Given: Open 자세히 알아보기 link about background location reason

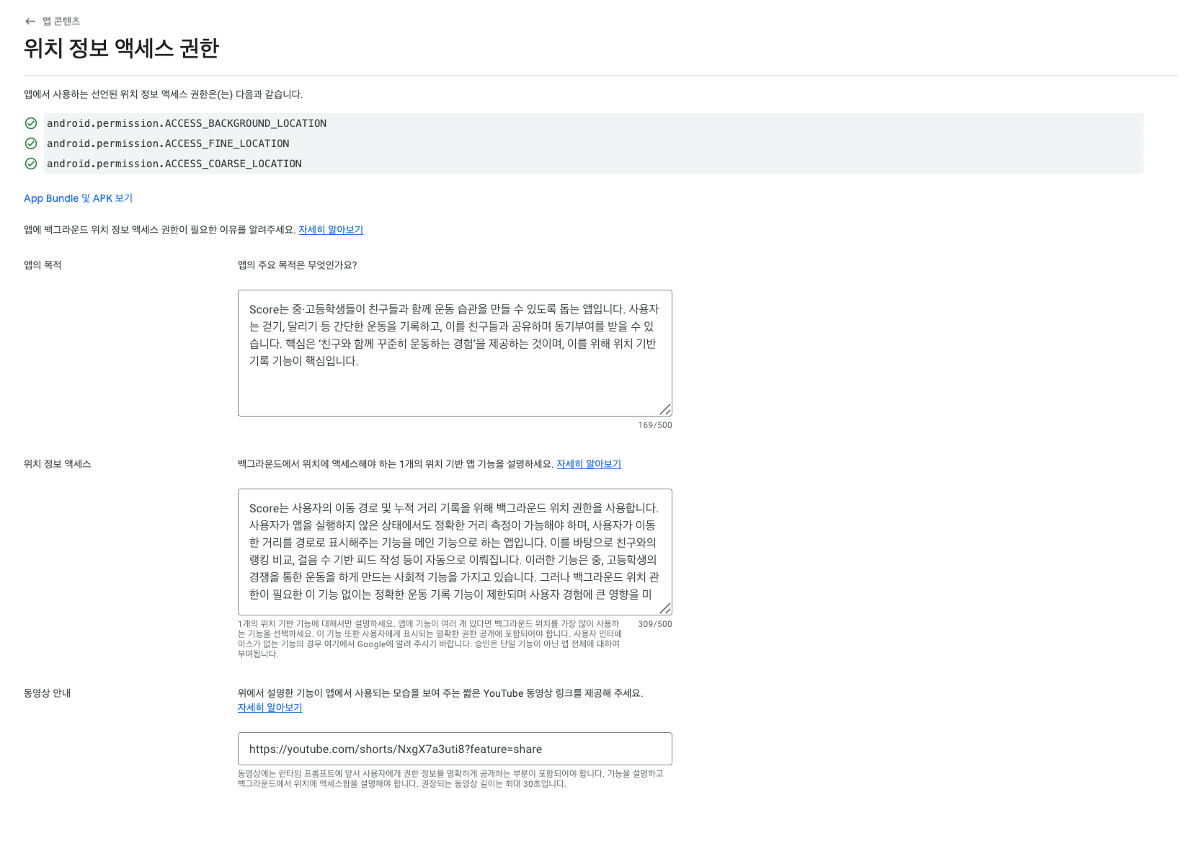Looking at the screenshot, I should 331,230.
